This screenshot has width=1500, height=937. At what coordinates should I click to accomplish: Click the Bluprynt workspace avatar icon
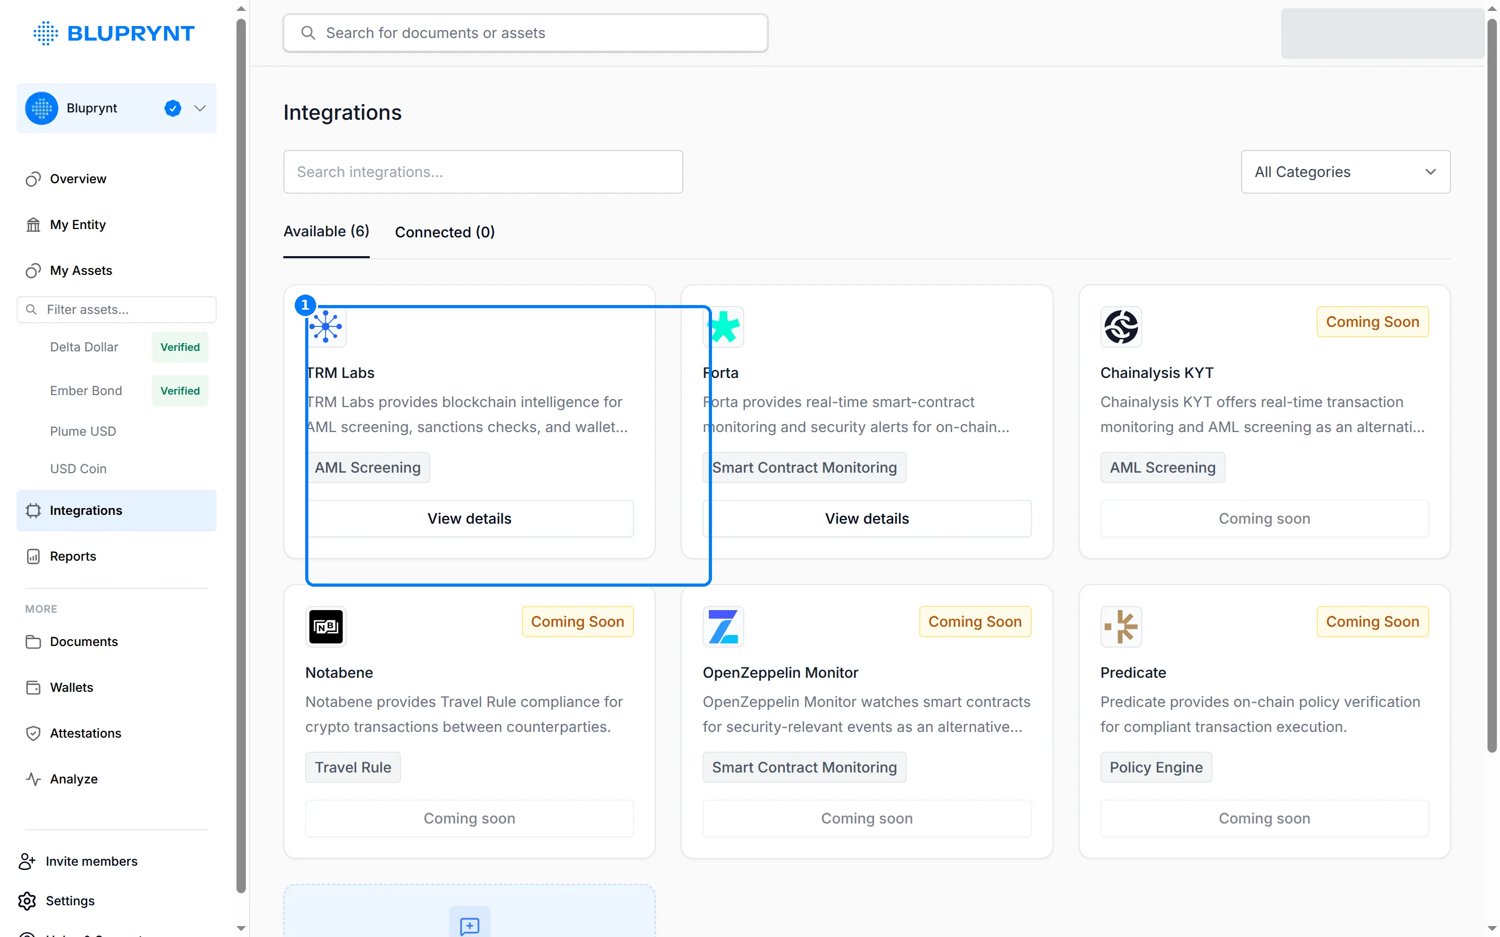click(x=42, y=108)
